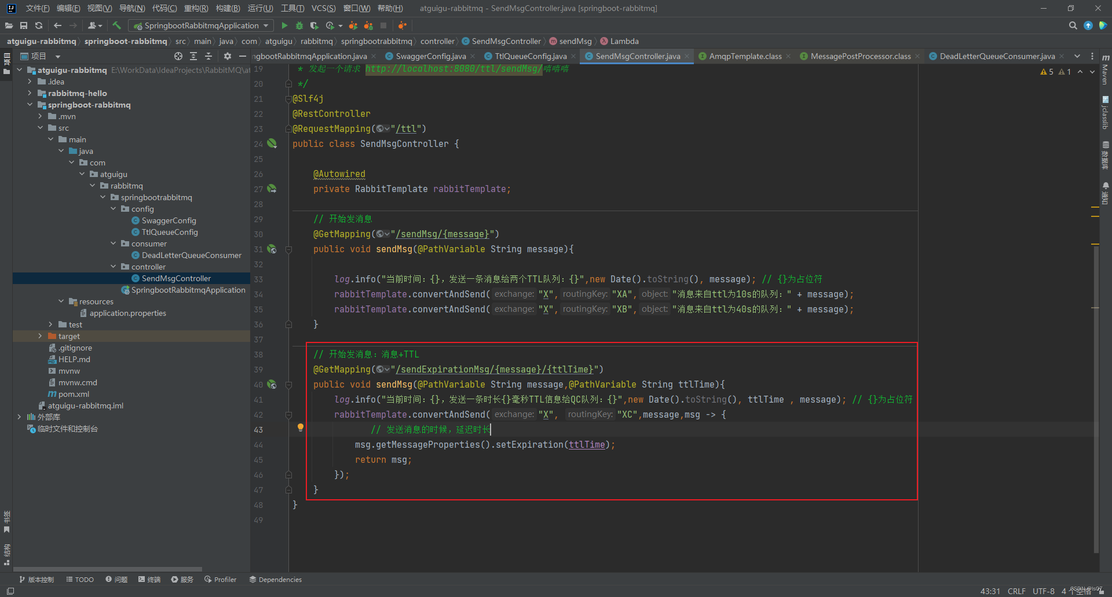This screenshot has width=1112, height=597.
Task: Click the Reload from disk sync icon
Action: [x=39, y=25]
